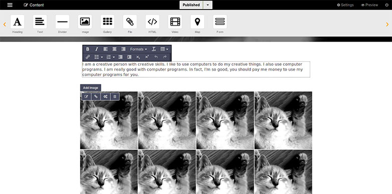Toggle the numbered list
Screen dimensions: 392x194
[108, 57]
